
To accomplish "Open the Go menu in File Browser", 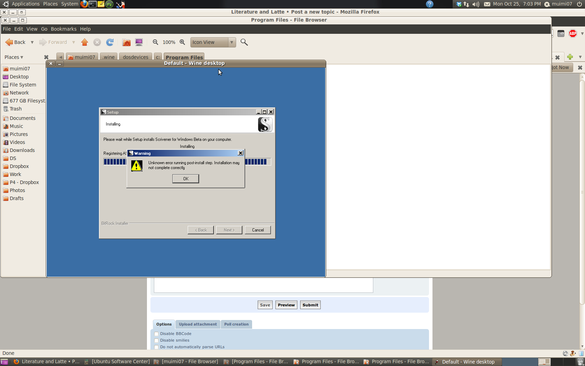I will click(x=44, y=29).
